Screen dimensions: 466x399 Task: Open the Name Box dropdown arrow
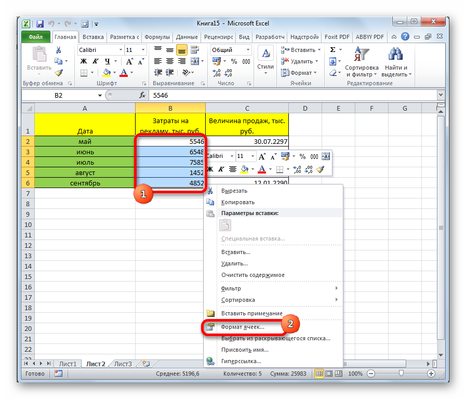click(x=100, y=96)
